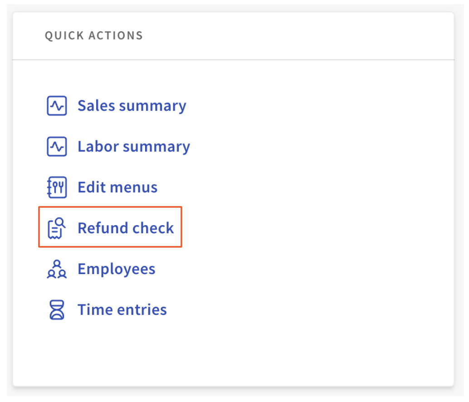View the Time entries link text

122,310
